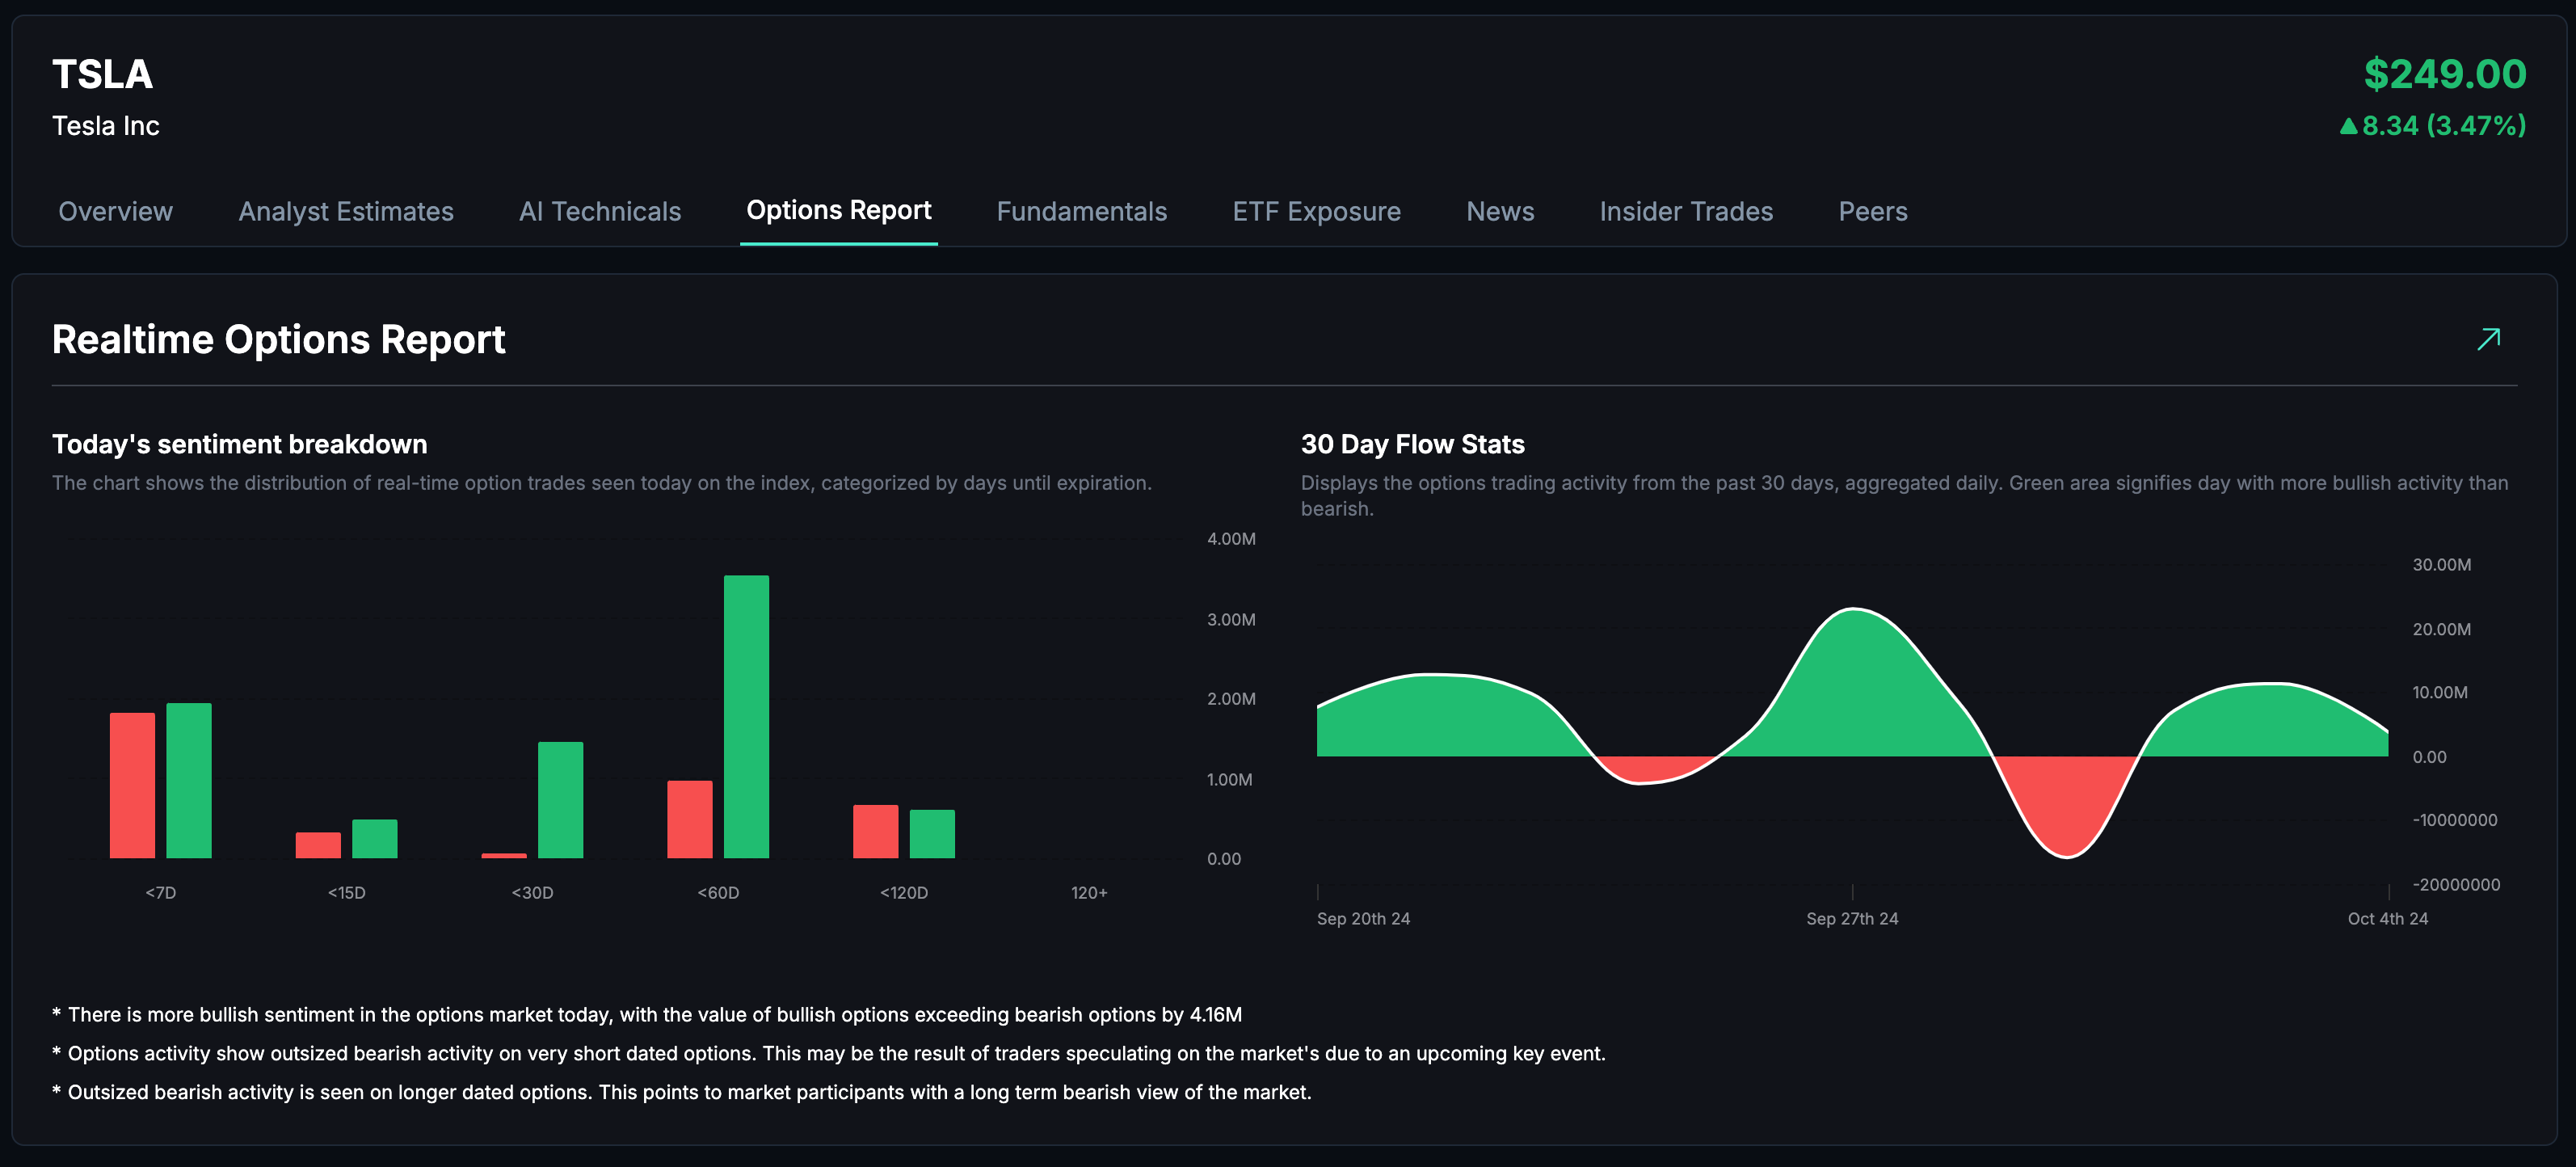Click the 8.34 (3.47%) price change
This screenshot has height=1167, width=2576.
2433,126
